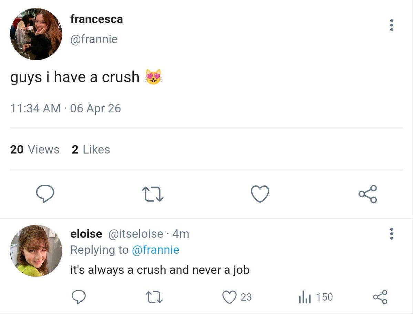Open eloise display name profile

pyautogui.click(x=86, y=234)
